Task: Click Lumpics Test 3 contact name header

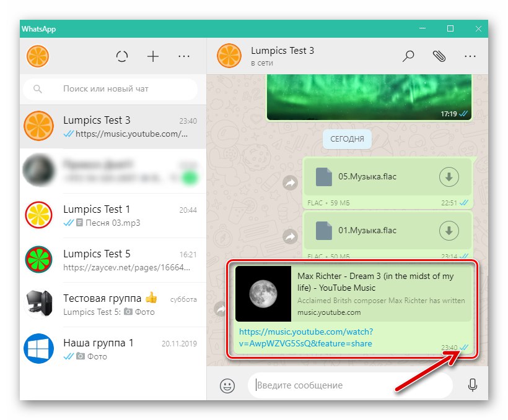Action: 282,51
